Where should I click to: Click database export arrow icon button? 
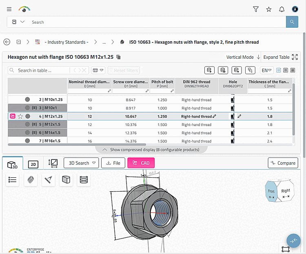click(237, 70)
